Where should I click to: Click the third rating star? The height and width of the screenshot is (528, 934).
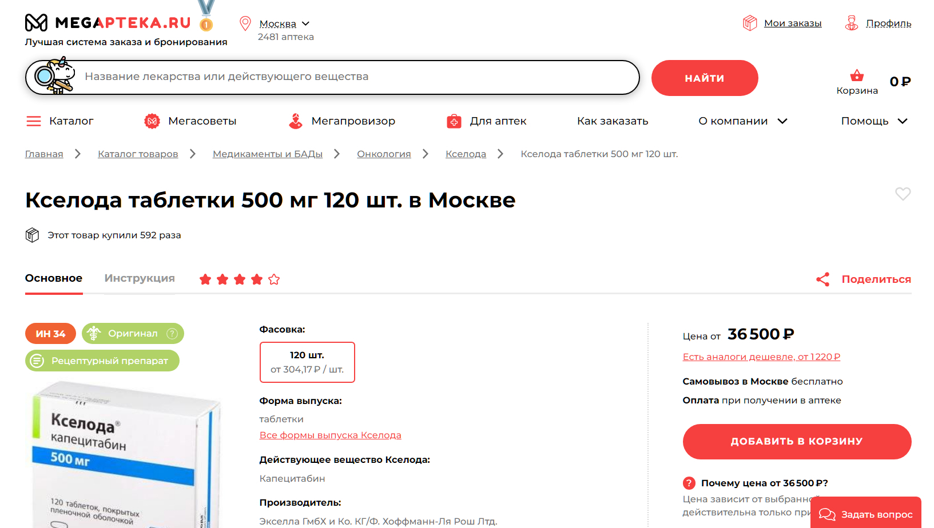click(x=240, y=279)
